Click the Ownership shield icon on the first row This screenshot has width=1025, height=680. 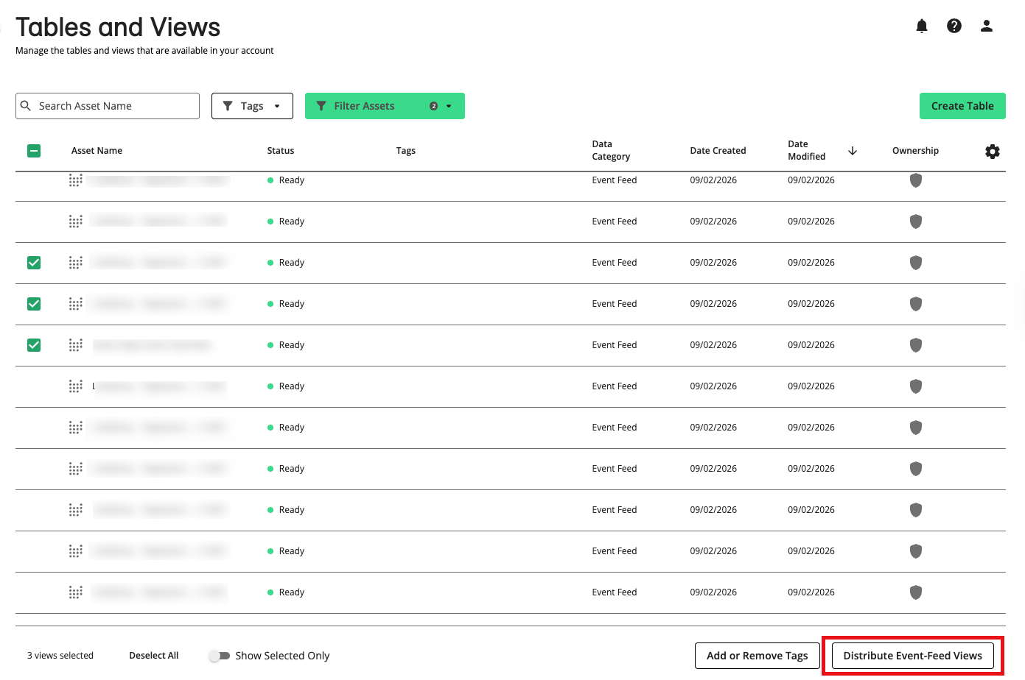click(x=916, y=180)
